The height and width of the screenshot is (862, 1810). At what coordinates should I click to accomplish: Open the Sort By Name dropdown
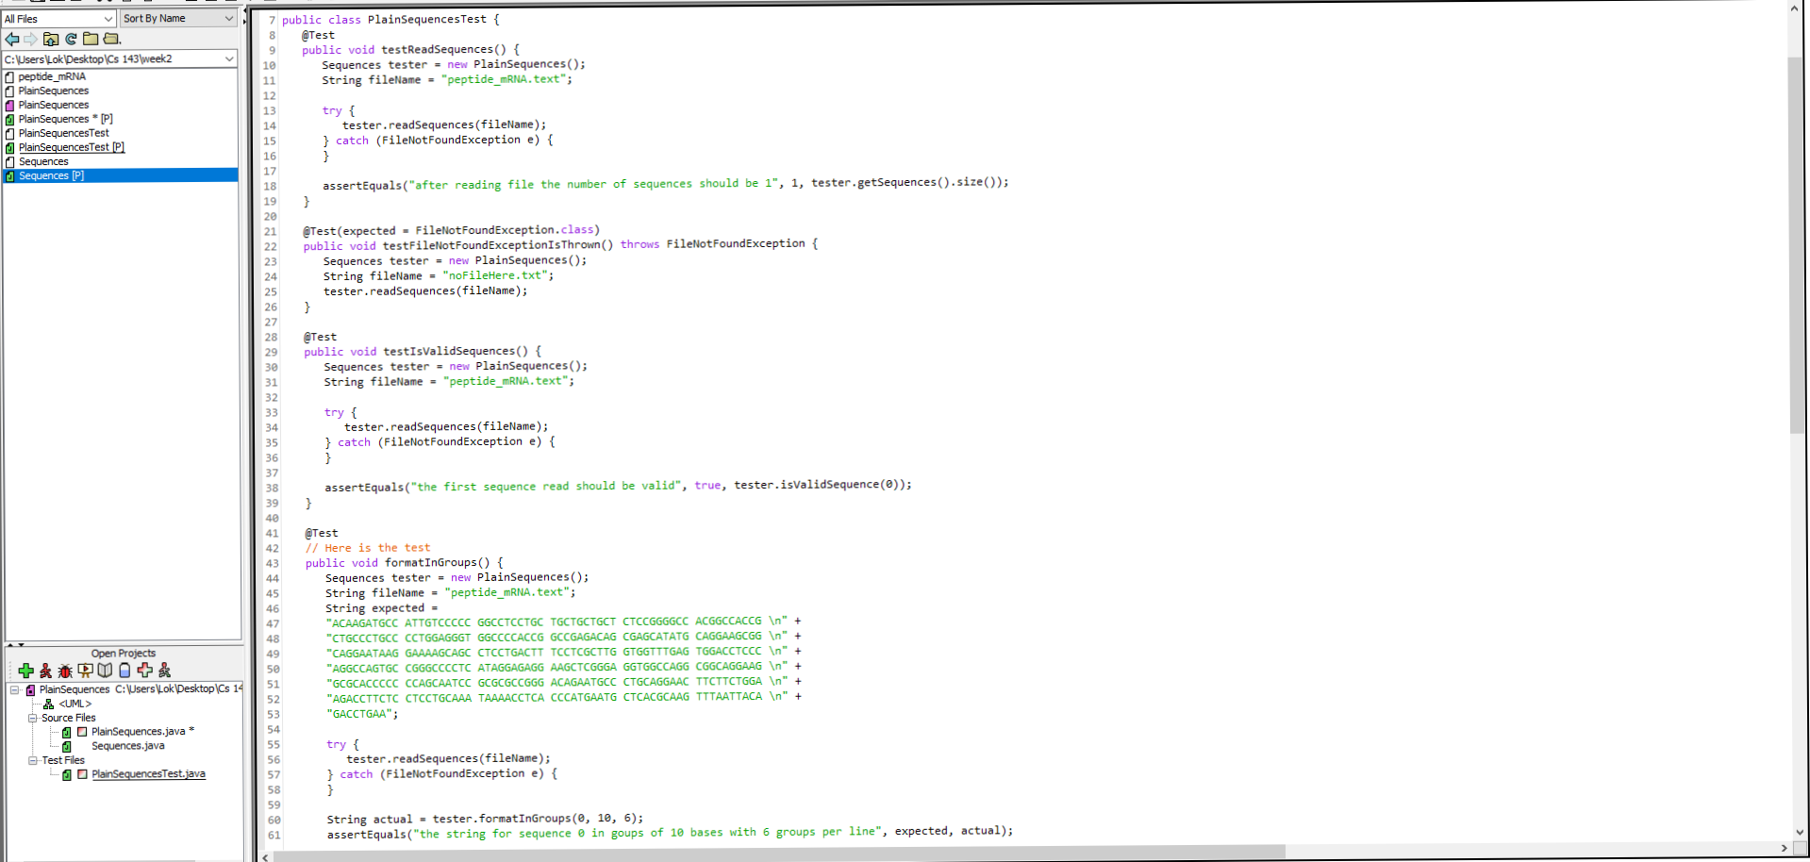(x=229, y=17)
